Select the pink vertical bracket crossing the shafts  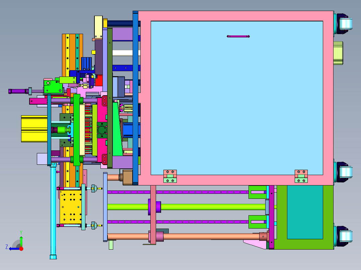[153, 215]
